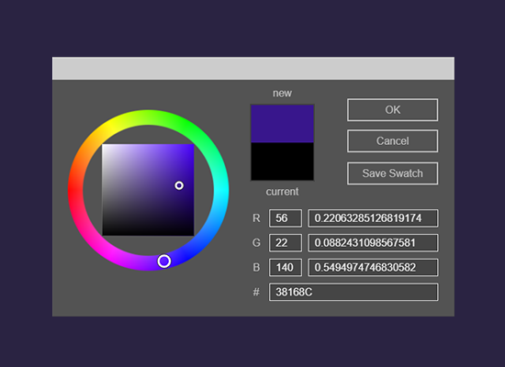Click the current black color swatch
This screenshot has height=367, width=505.
click(282, 161)
